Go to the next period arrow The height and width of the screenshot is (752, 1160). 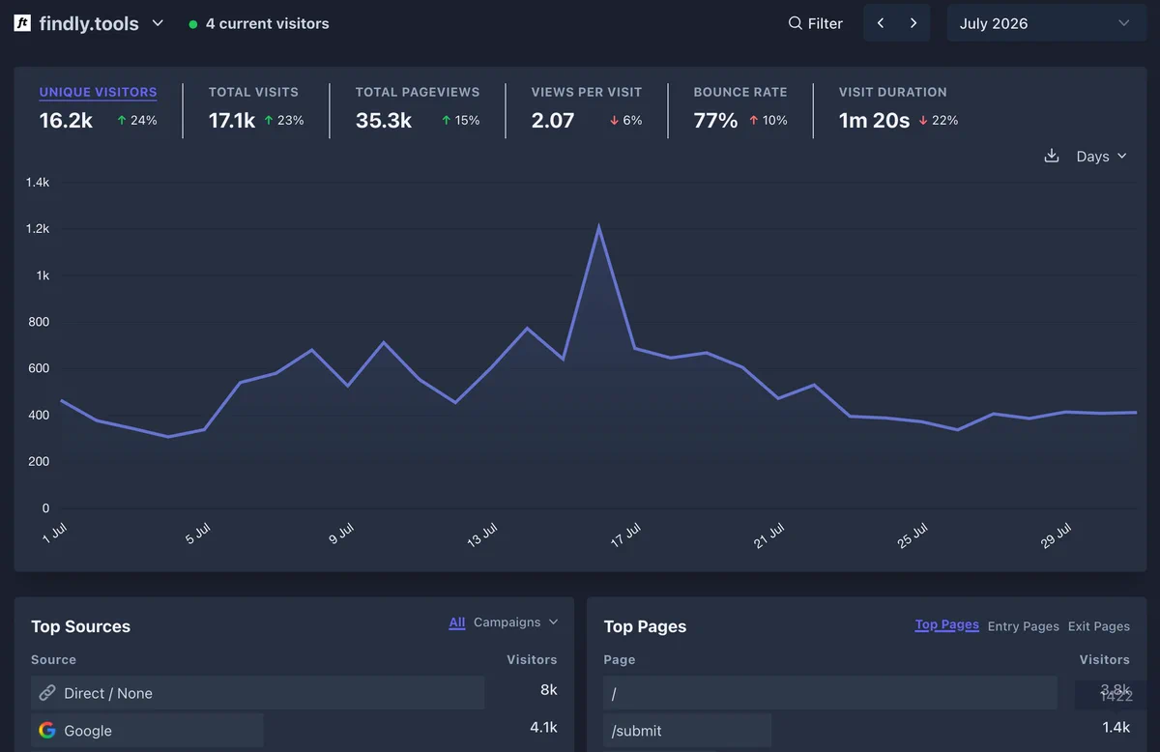[x=913, y=23]
